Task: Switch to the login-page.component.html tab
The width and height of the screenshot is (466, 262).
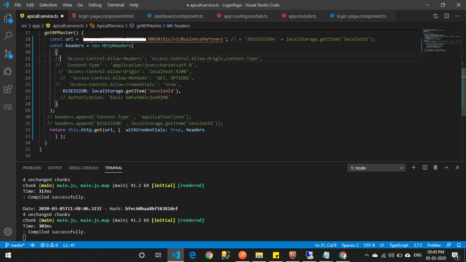Action: 106,16
